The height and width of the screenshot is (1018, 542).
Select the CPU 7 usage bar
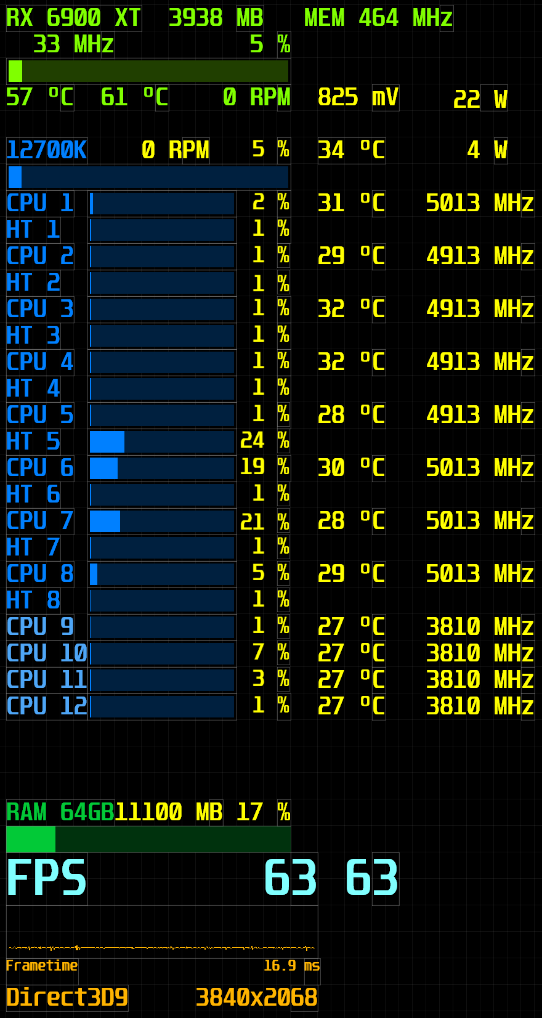(162, 521)
